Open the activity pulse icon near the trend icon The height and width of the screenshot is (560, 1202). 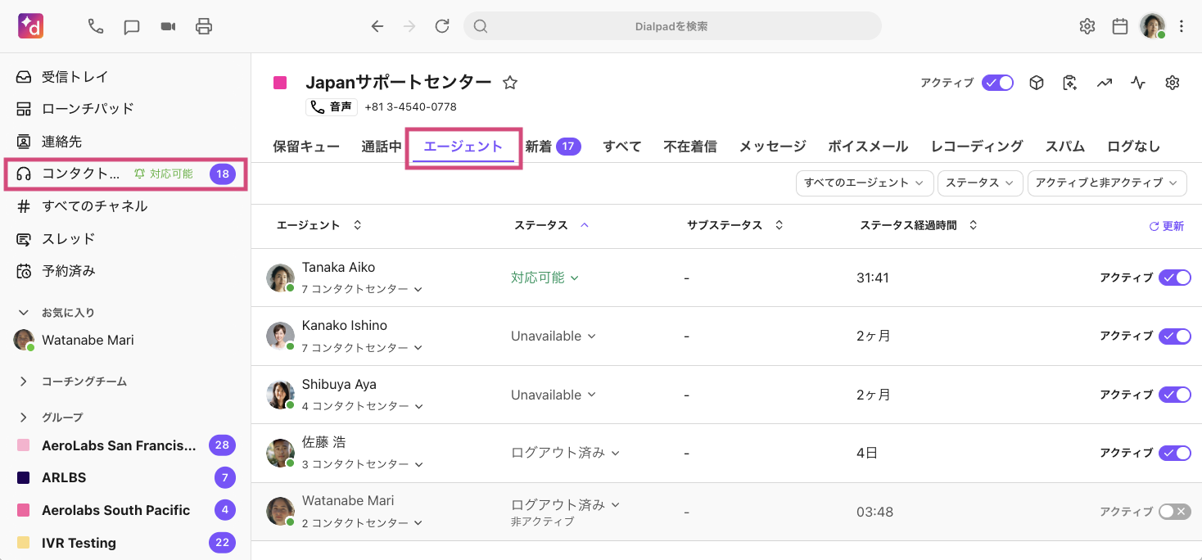(x=1138, y=82)
